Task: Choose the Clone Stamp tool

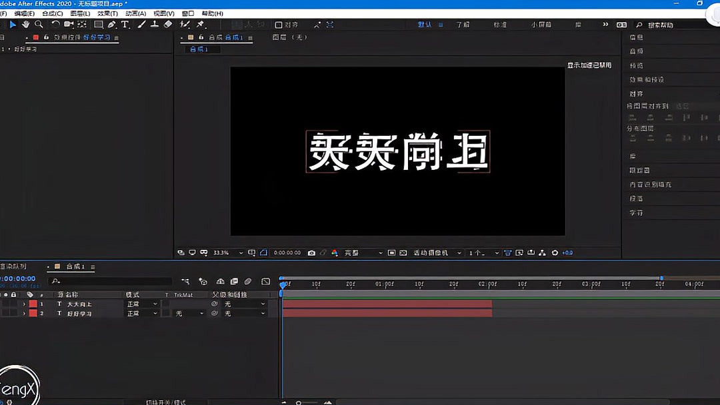Action: point(154,25)
